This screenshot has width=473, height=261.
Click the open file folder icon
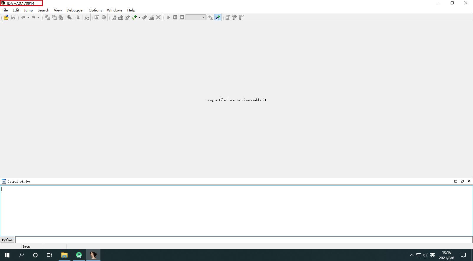click(6, 17)
